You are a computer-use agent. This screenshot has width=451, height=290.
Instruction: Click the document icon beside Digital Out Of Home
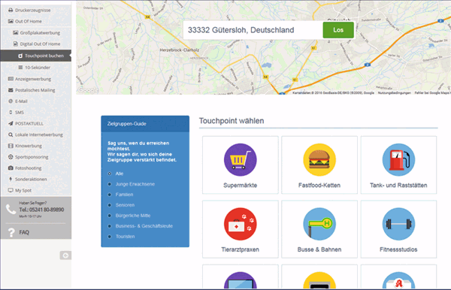(16, 44)
